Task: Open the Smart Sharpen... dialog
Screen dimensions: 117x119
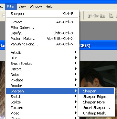Action: coord(96,108)
